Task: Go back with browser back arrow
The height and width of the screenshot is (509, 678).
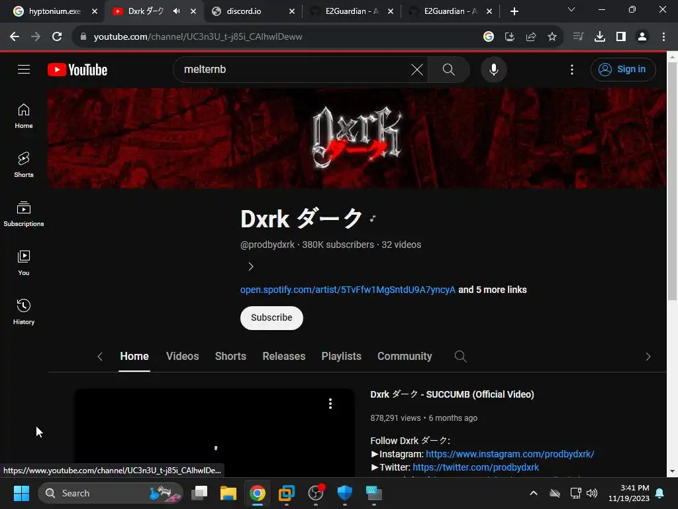Action: (15, 37)
